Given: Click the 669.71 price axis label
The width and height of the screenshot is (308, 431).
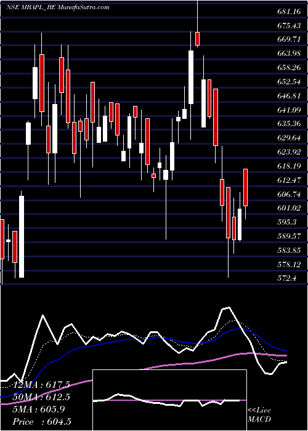Looking at the screenshot, I should (x=290, y=39).
